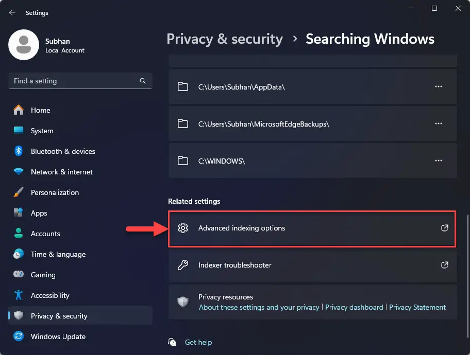
Task: Open more options for MicrosoftEdgeBackups entry
Action: point(439,123)
